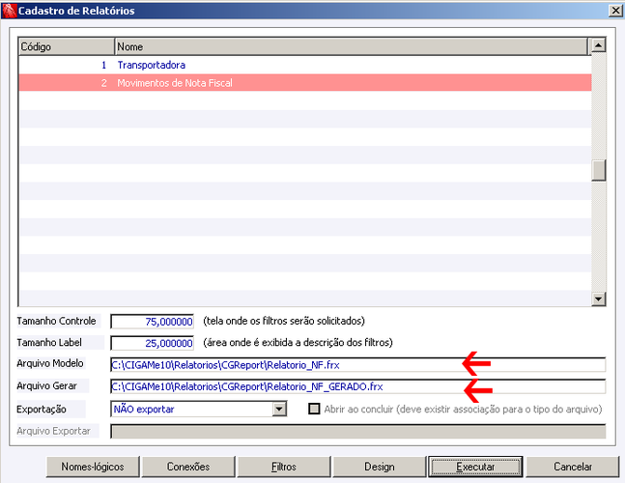Click the list scrollbar down arrow
The height and width of the screenshot is (483, 625).
coord(599,298)
